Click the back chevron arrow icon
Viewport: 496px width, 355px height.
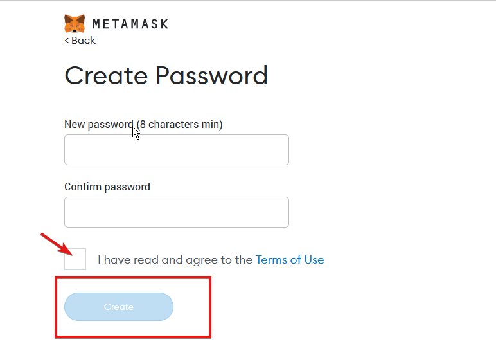[66, 41]
